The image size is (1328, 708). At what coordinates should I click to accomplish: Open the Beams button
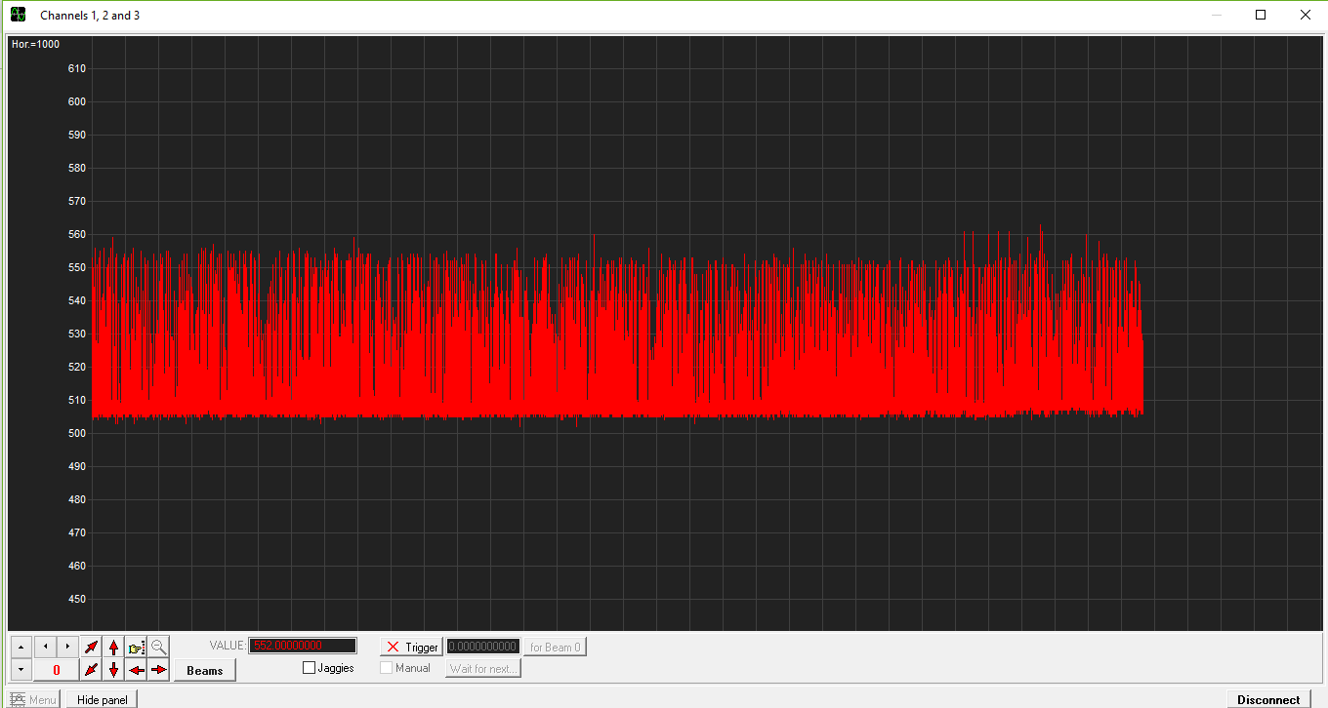pos(205,670)
